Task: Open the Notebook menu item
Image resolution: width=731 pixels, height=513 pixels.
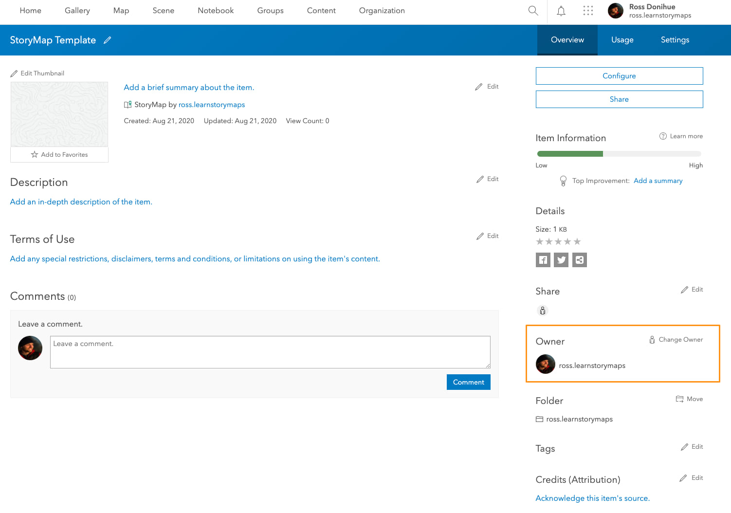Action: pyautogui.click(x=216, y=11)
